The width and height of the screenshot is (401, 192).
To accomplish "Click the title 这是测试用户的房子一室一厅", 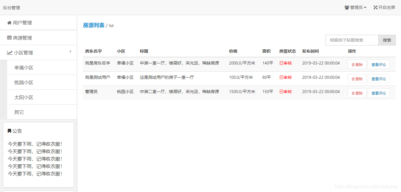I will coord(167,77).
